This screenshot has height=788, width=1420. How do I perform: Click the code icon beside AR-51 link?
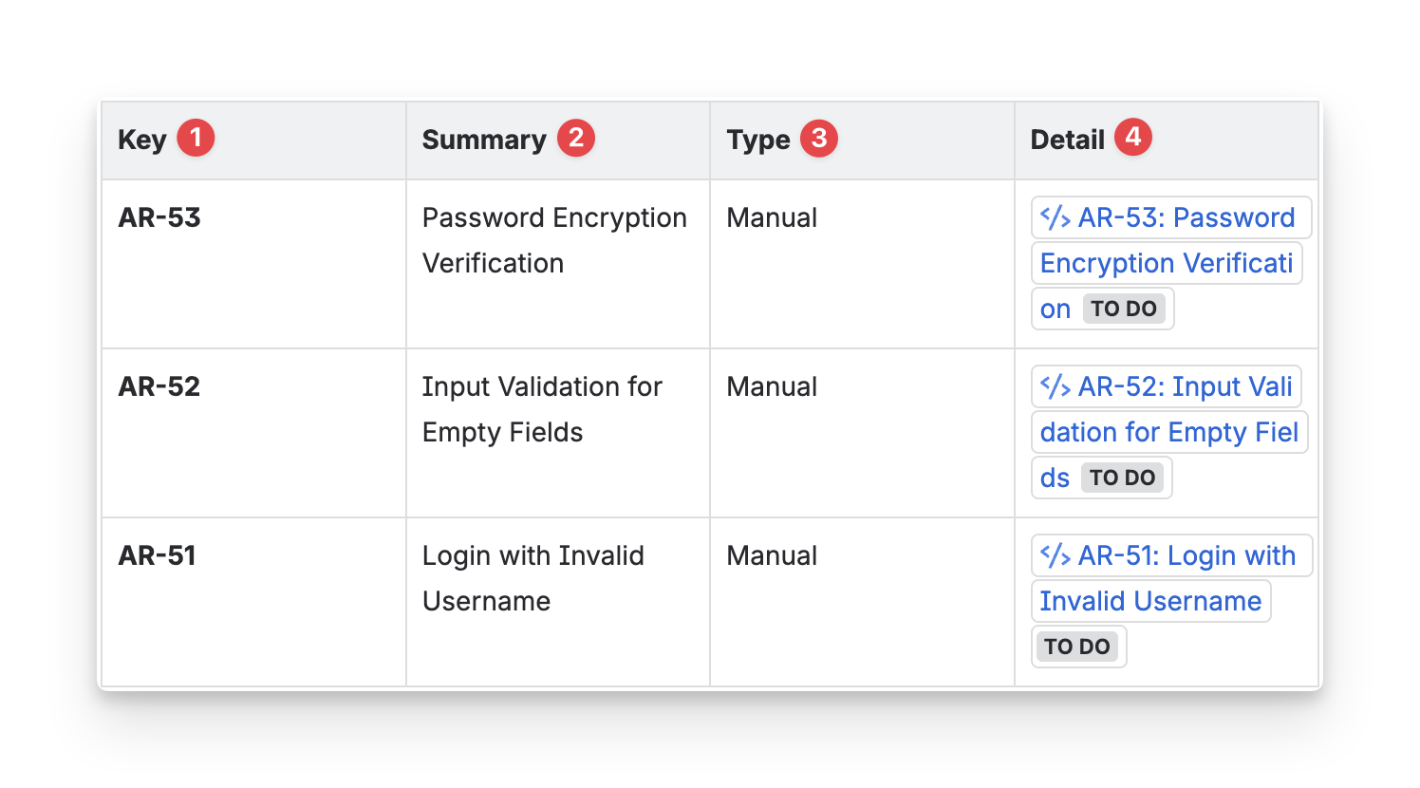[1056, 555]
